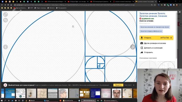Click the ad banner round logo icon
This screenshot has height=102, width=182.
click(5, 85)
